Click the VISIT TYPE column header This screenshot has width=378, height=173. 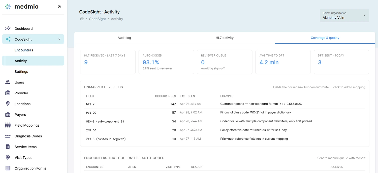tap(173, 167)
